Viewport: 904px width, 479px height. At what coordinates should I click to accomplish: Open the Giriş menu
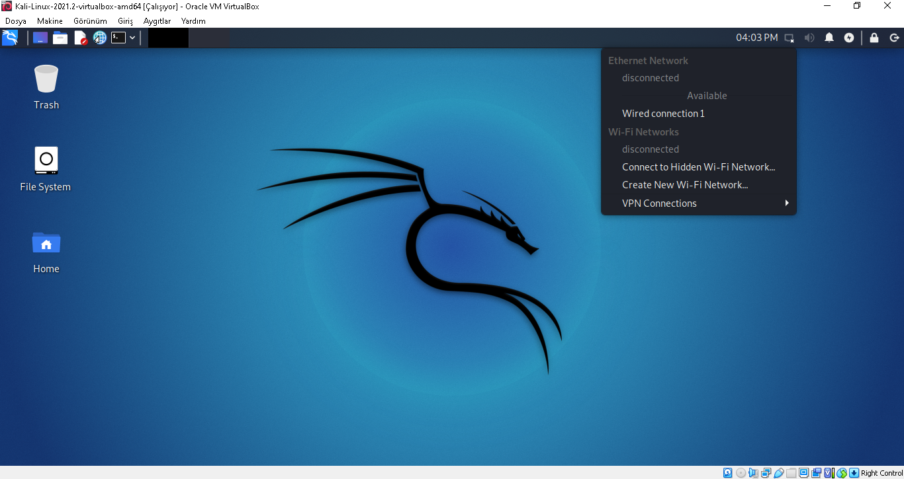pyautogui.click(x=125, y=21)
